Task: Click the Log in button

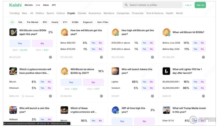Action: pyautogui.click(x=188, y=5)
